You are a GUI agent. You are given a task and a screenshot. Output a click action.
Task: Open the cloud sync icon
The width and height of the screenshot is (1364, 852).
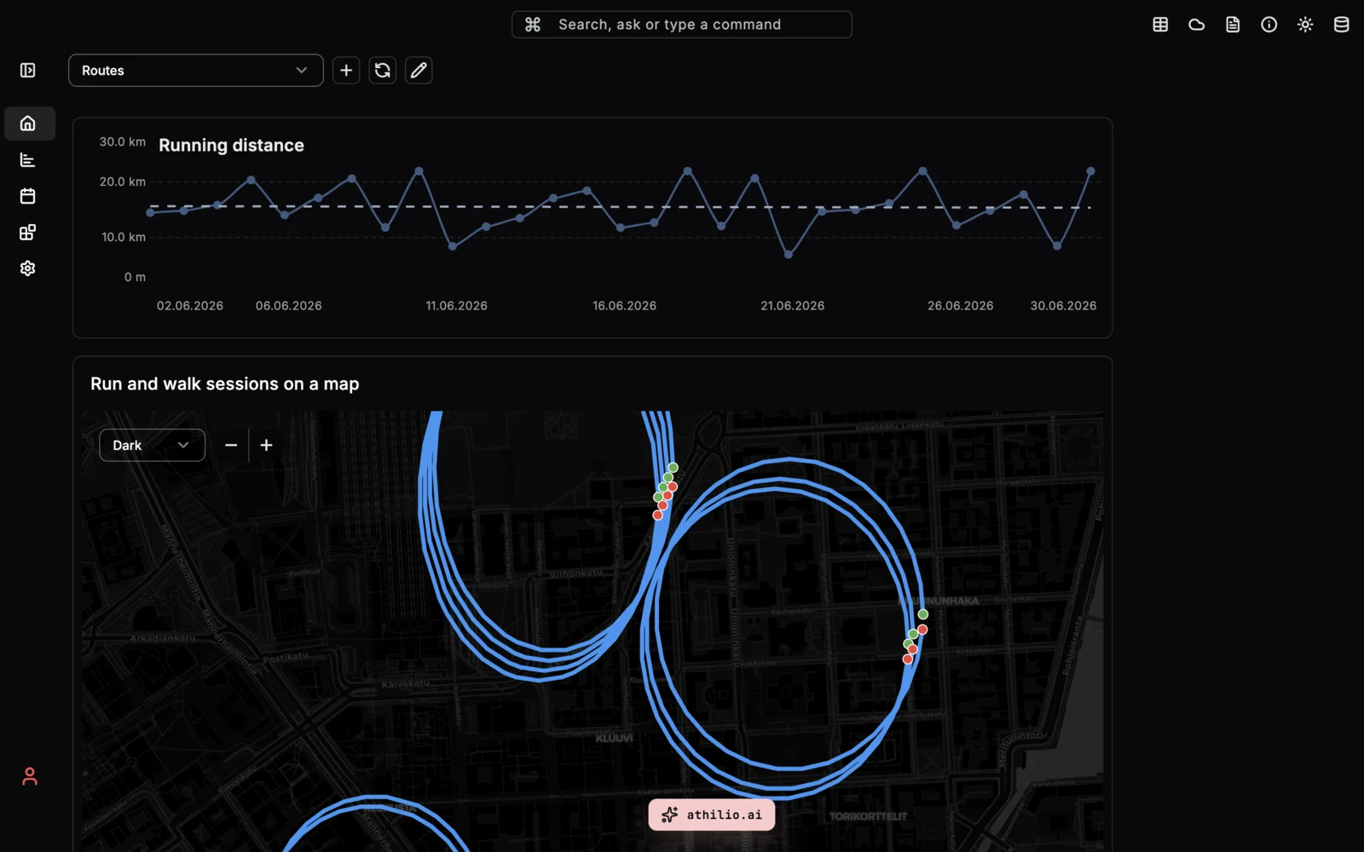[1197, 25]
